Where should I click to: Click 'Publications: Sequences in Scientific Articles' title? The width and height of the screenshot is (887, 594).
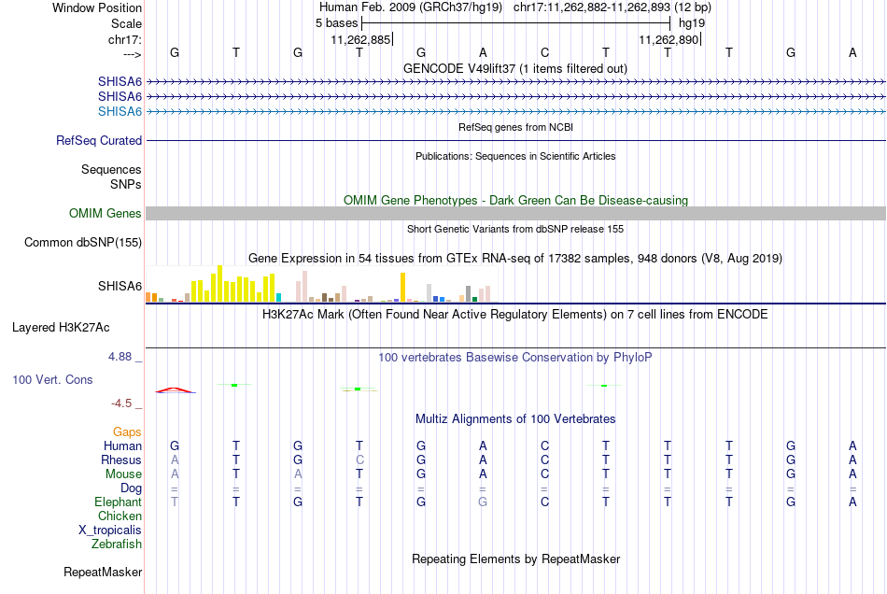[x=515, y=156]
